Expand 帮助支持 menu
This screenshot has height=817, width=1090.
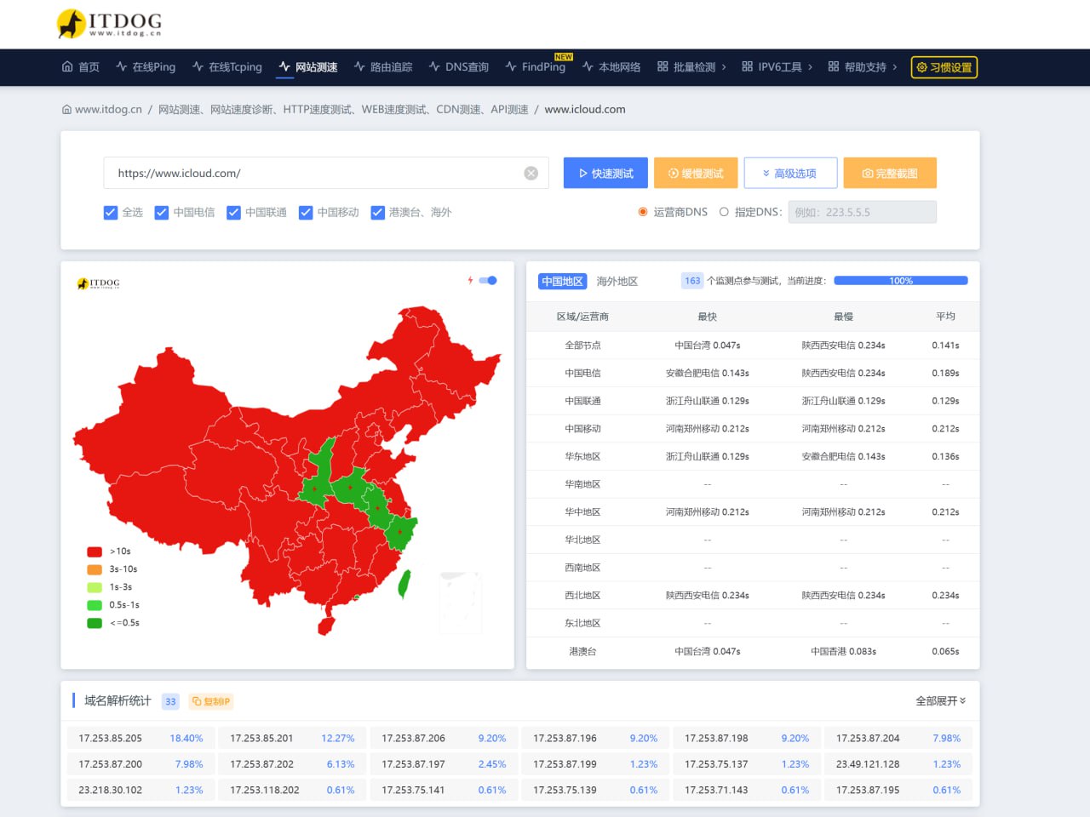(x=863, y=66)
